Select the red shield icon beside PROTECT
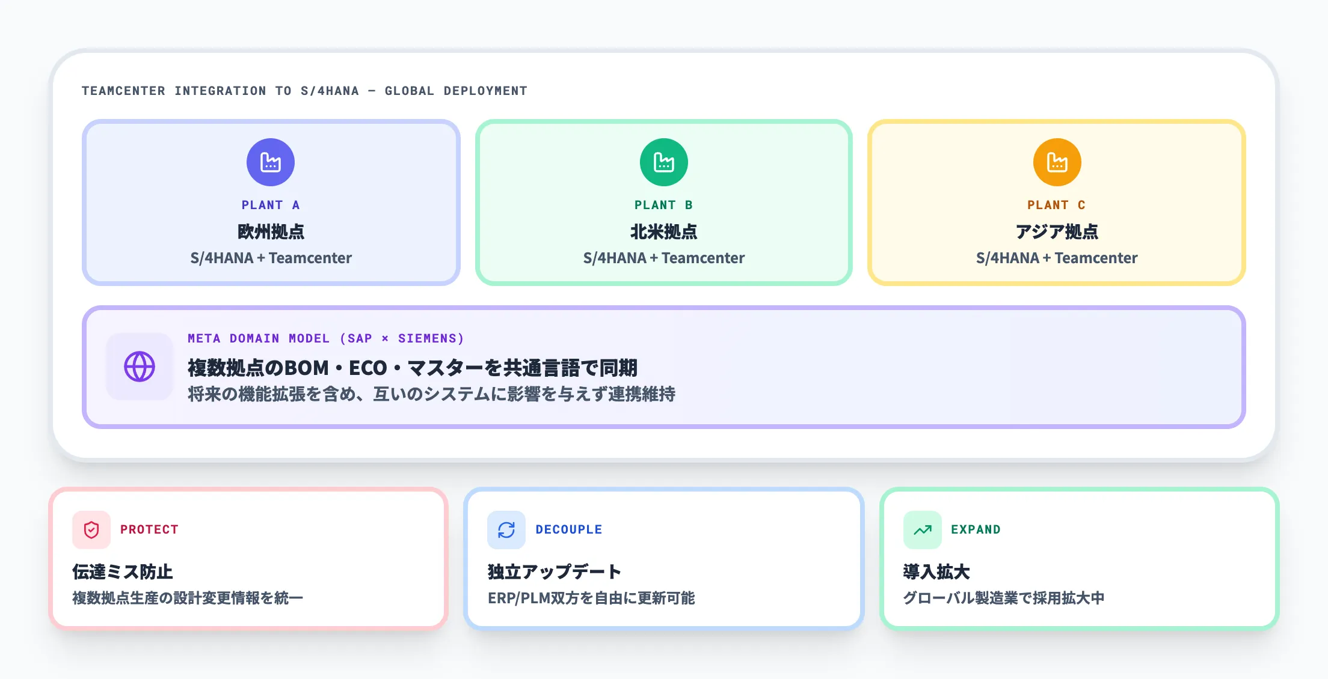The width and height of the screenshot is (1328, 679). (x=90, y=529)
